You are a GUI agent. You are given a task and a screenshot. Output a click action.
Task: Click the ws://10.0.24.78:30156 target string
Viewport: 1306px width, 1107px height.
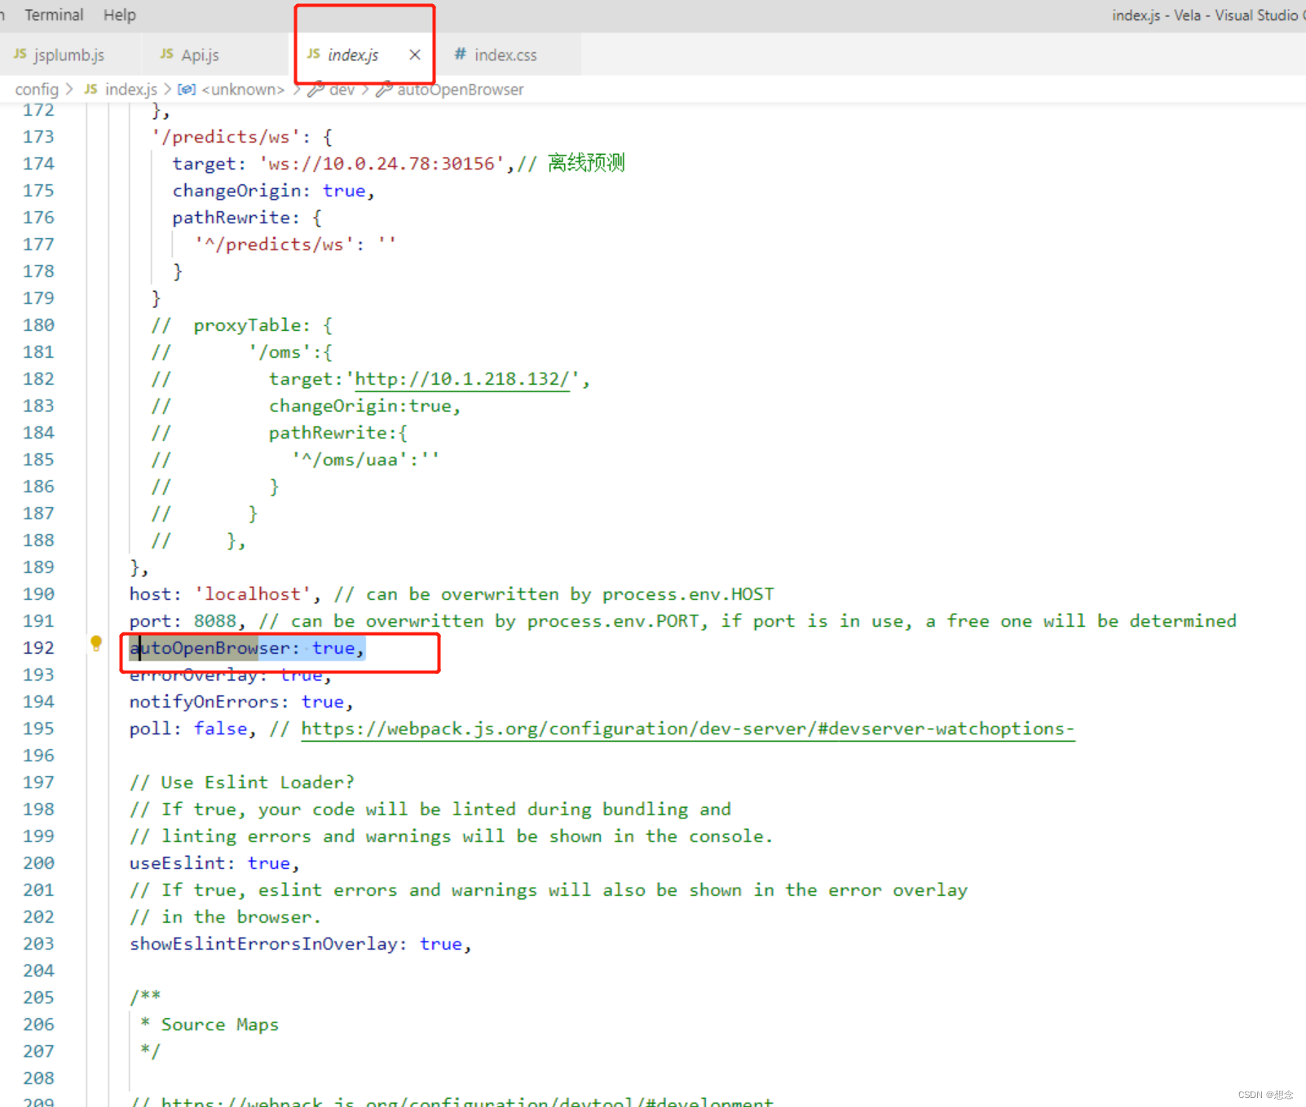point(382,164)
